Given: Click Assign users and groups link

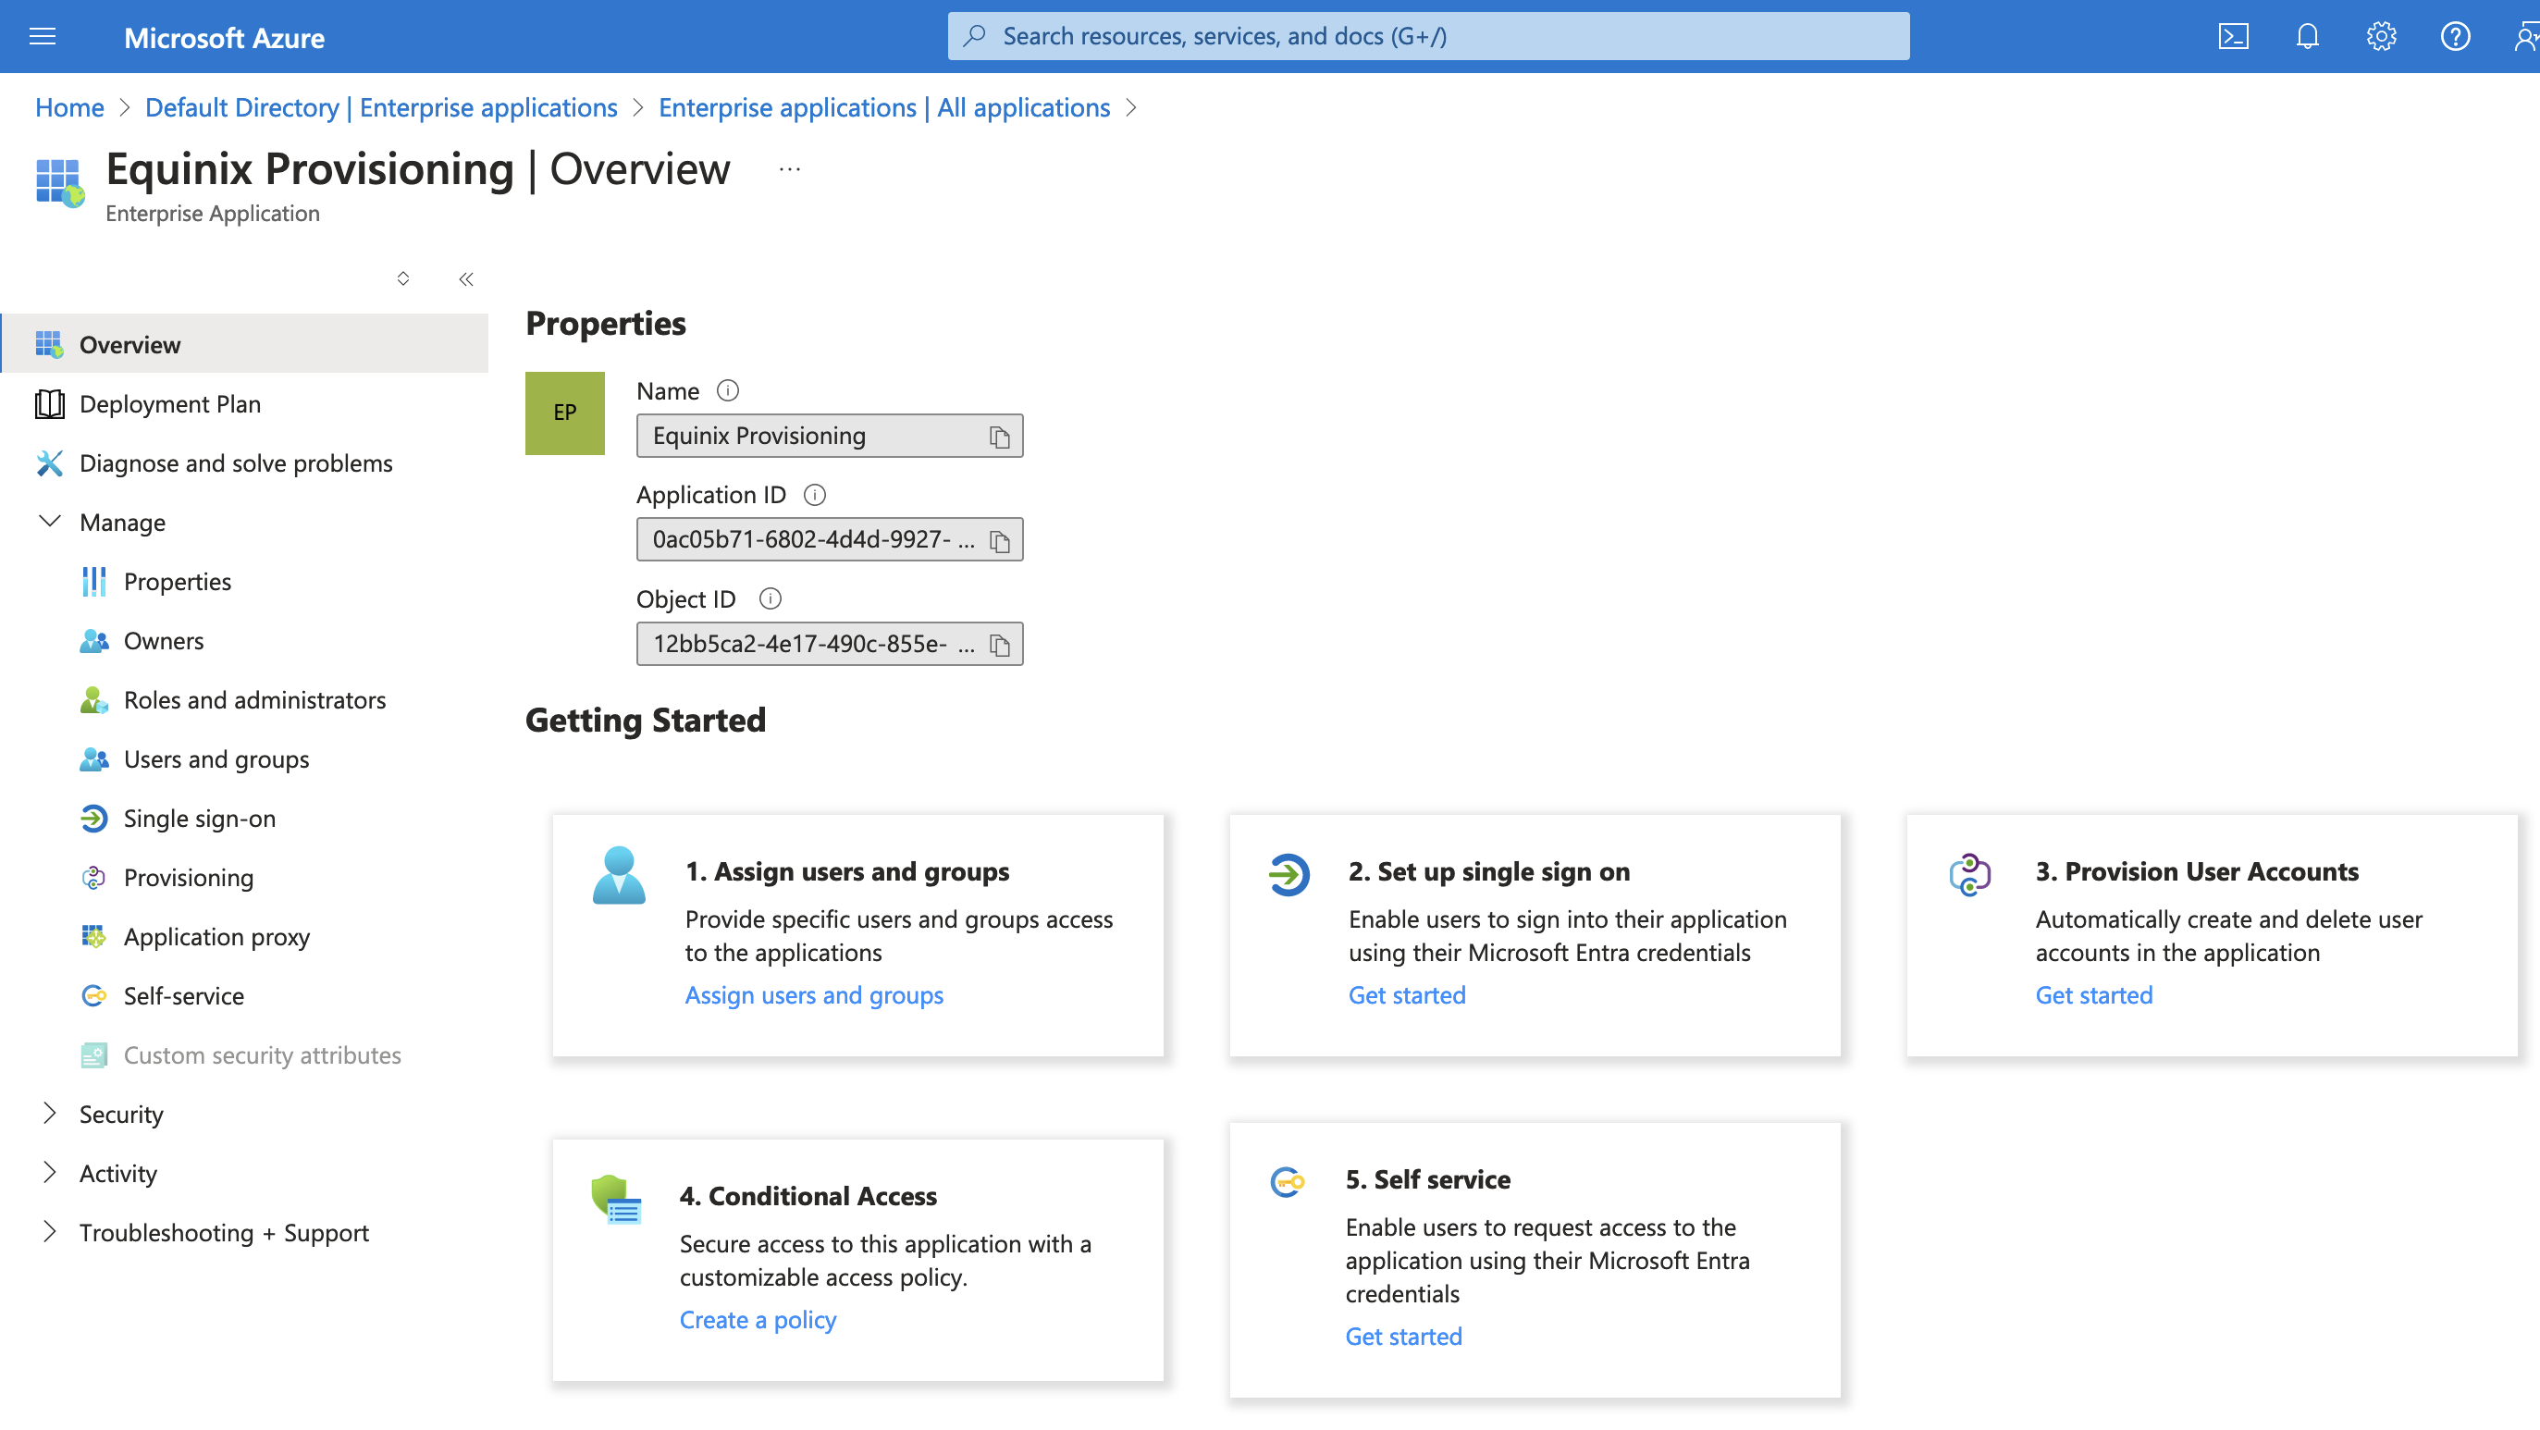Looking at the screenshot, I should click(x=813, y=995).
